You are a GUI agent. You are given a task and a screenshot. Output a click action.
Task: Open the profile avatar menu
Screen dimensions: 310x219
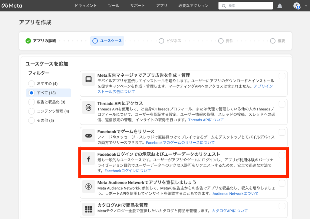(297, 6)
